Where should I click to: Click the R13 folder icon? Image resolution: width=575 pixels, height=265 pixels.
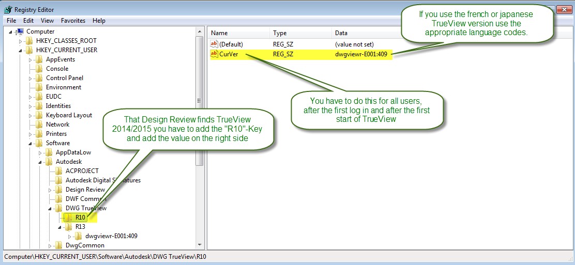pyautogui.click(x=69, y=226)
